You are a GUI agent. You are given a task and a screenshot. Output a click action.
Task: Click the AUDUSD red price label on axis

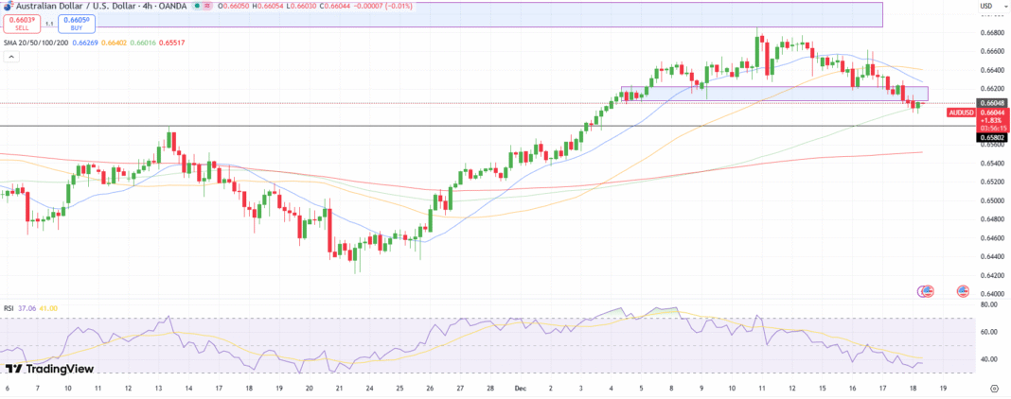[962, 112]
